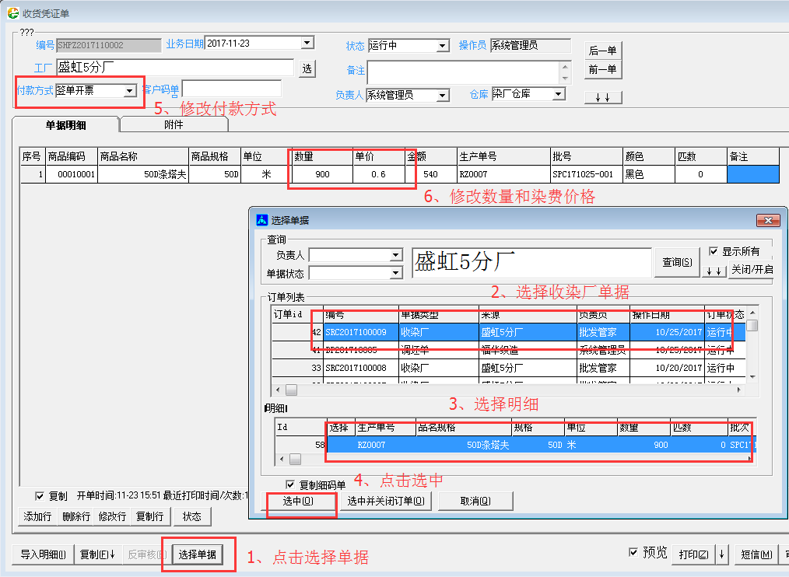Viewport: 789px width, 577px height.
Task: Toggle the 显示所有 checkbox
Action: pos(713,251)
